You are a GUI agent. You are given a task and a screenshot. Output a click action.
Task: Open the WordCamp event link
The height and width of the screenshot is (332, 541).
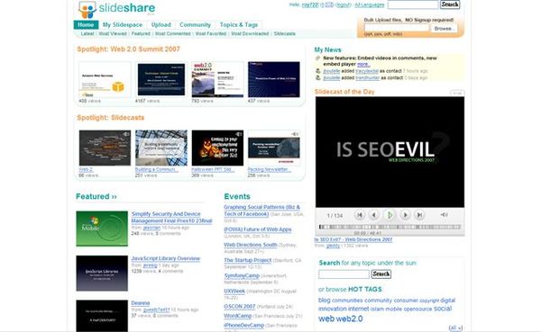pos(238,316)
